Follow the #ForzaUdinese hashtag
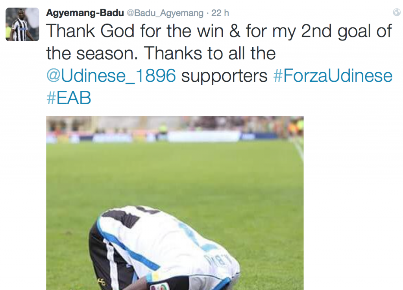The width and height of the screenshot is (403, 290). point(333,76)
